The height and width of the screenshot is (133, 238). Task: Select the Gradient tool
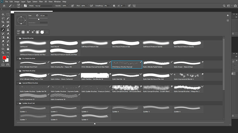[3, 38]
